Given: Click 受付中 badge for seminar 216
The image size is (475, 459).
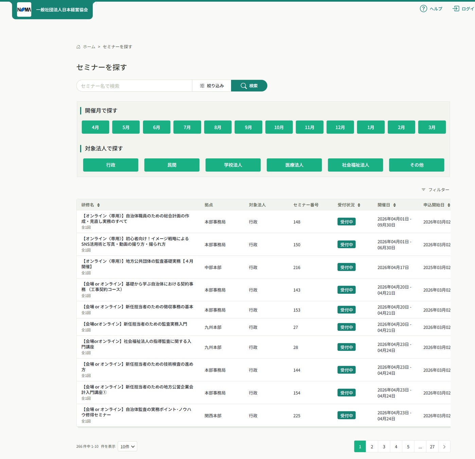Looking at the screenshot, I should point(347,267).
